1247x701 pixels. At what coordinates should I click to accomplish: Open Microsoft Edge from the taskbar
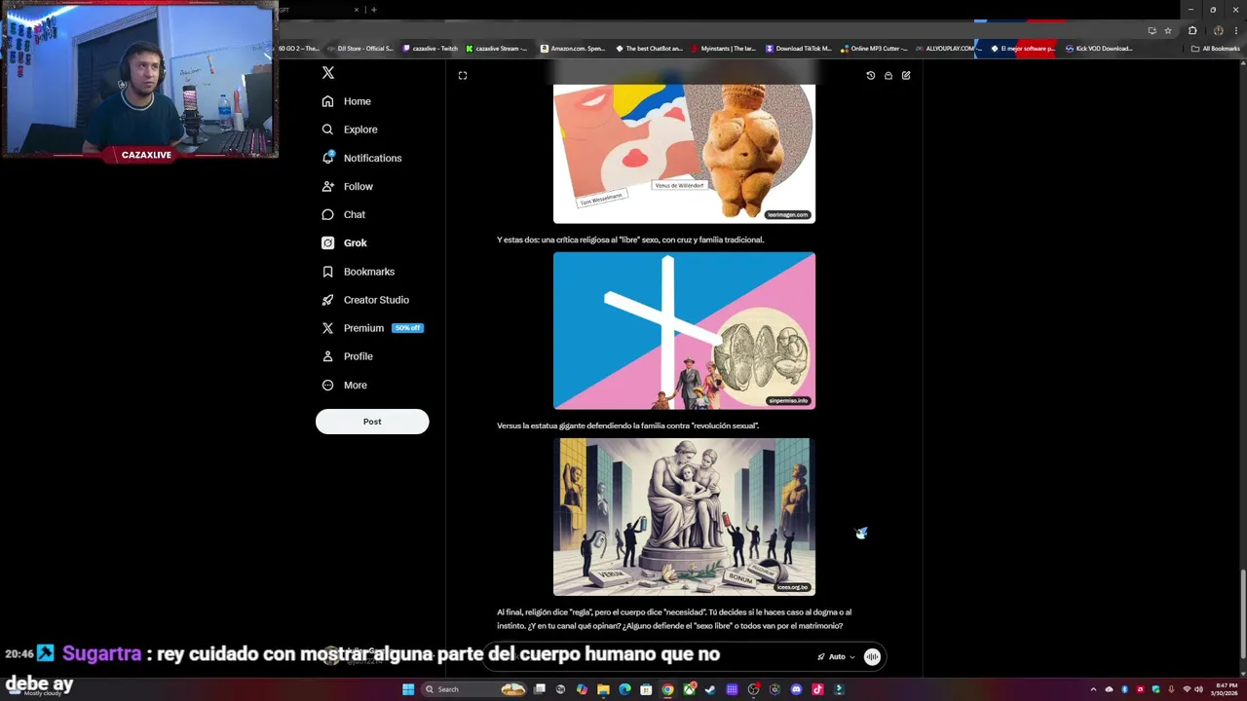pos(624,689)
